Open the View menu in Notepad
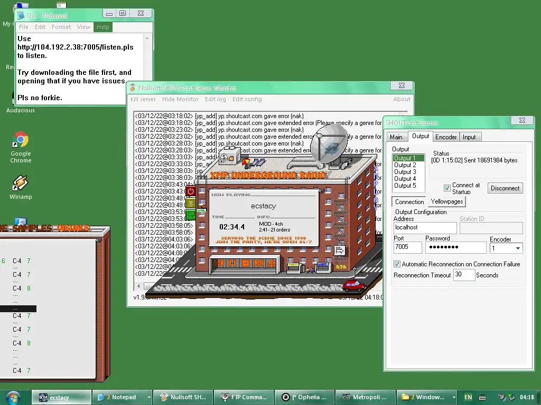 pyautogui.click(x=83, y=27)
